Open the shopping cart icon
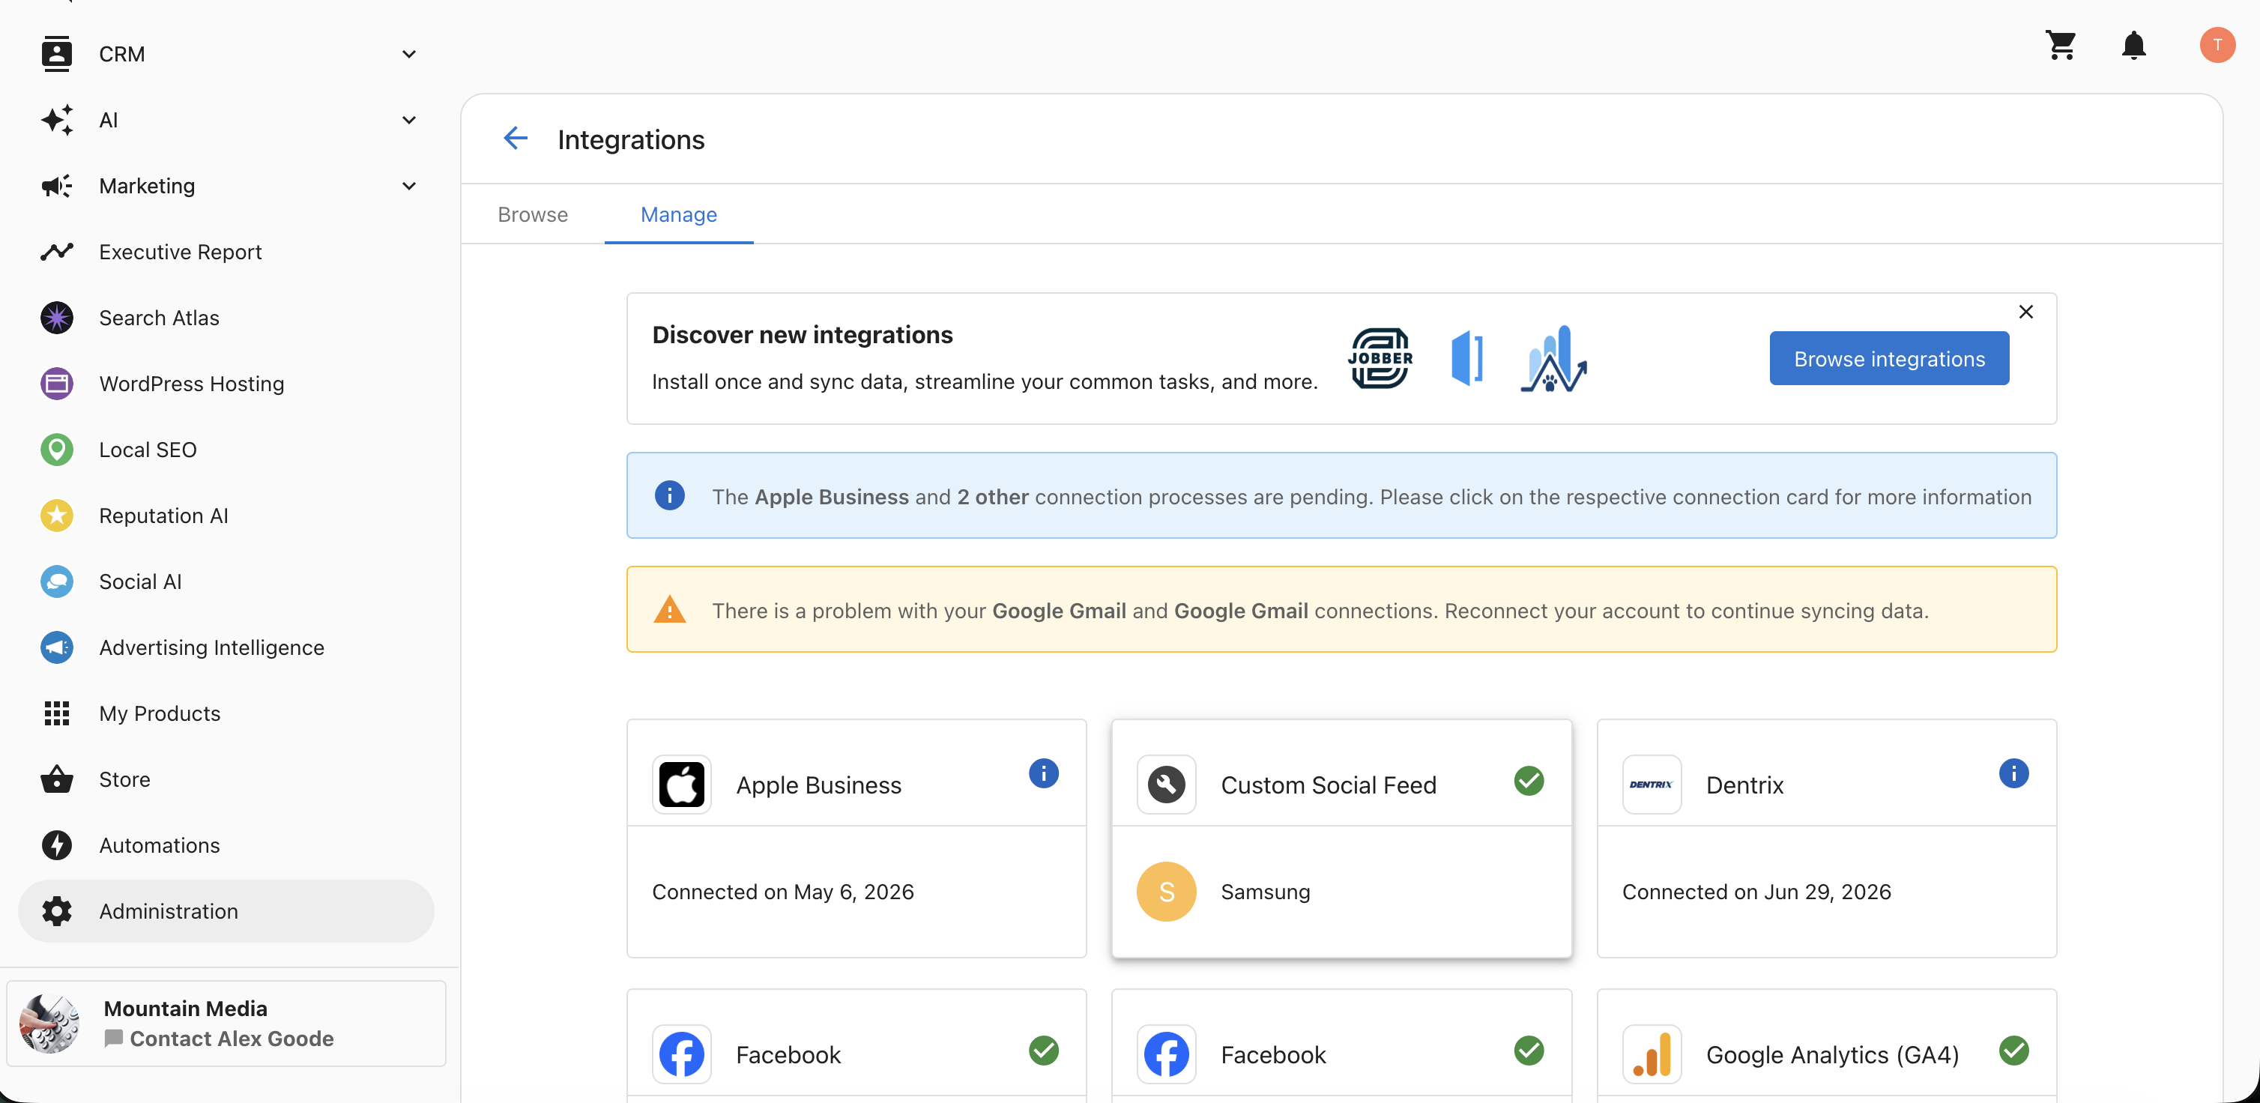Viewport: 2260px width, 1103px height. [x=2061, y=45]
